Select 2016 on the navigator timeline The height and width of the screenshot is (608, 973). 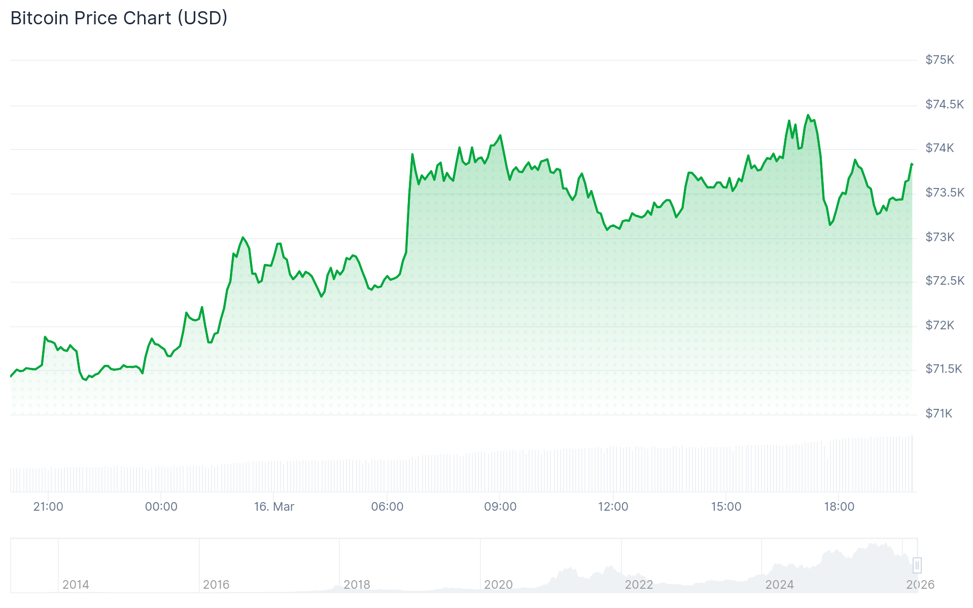[216, 585]
